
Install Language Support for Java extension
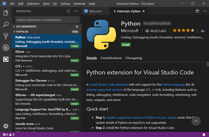pyautogui.click(x=74, y=118)
